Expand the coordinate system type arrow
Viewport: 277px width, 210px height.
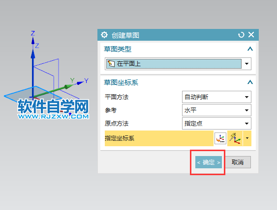click(x=247, y=138)
